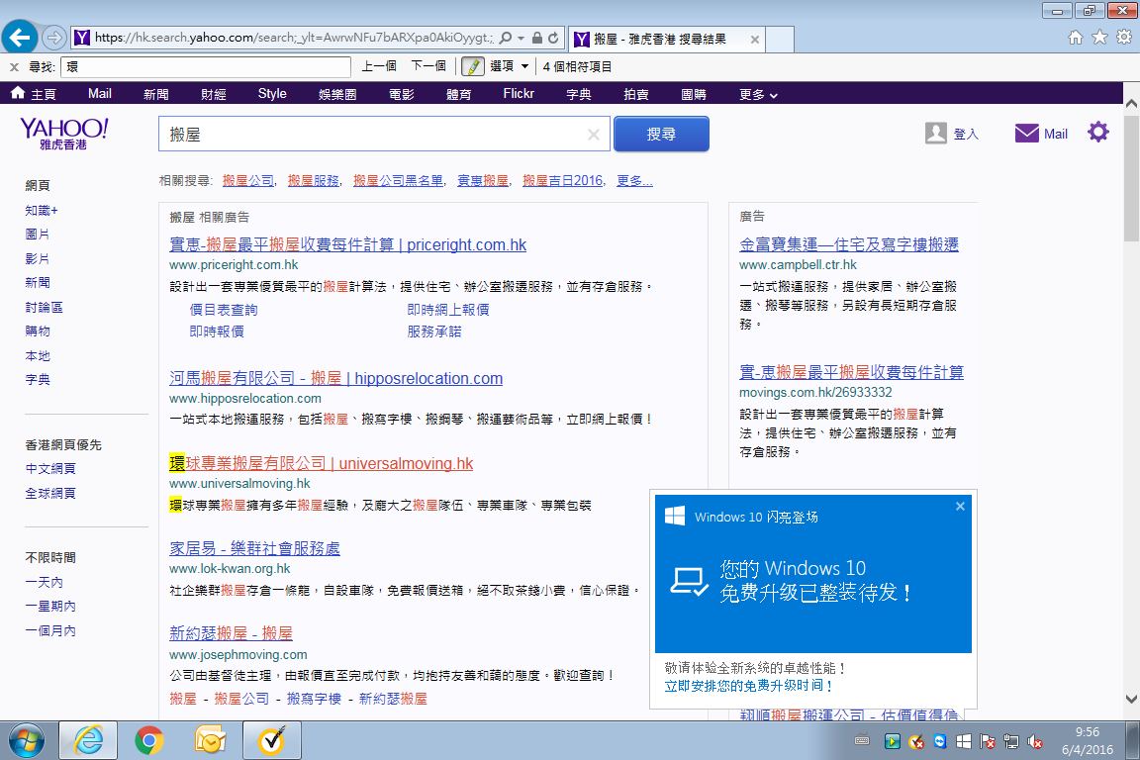The height and width of the screenshot is (760, 1140).
Task: Open Flickr in the Yahoo navigation bar
Action: tap(519, 94)
